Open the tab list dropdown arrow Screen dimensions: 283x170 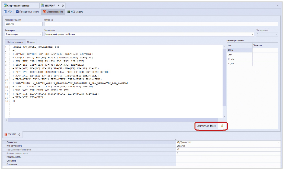click(278, 6)
